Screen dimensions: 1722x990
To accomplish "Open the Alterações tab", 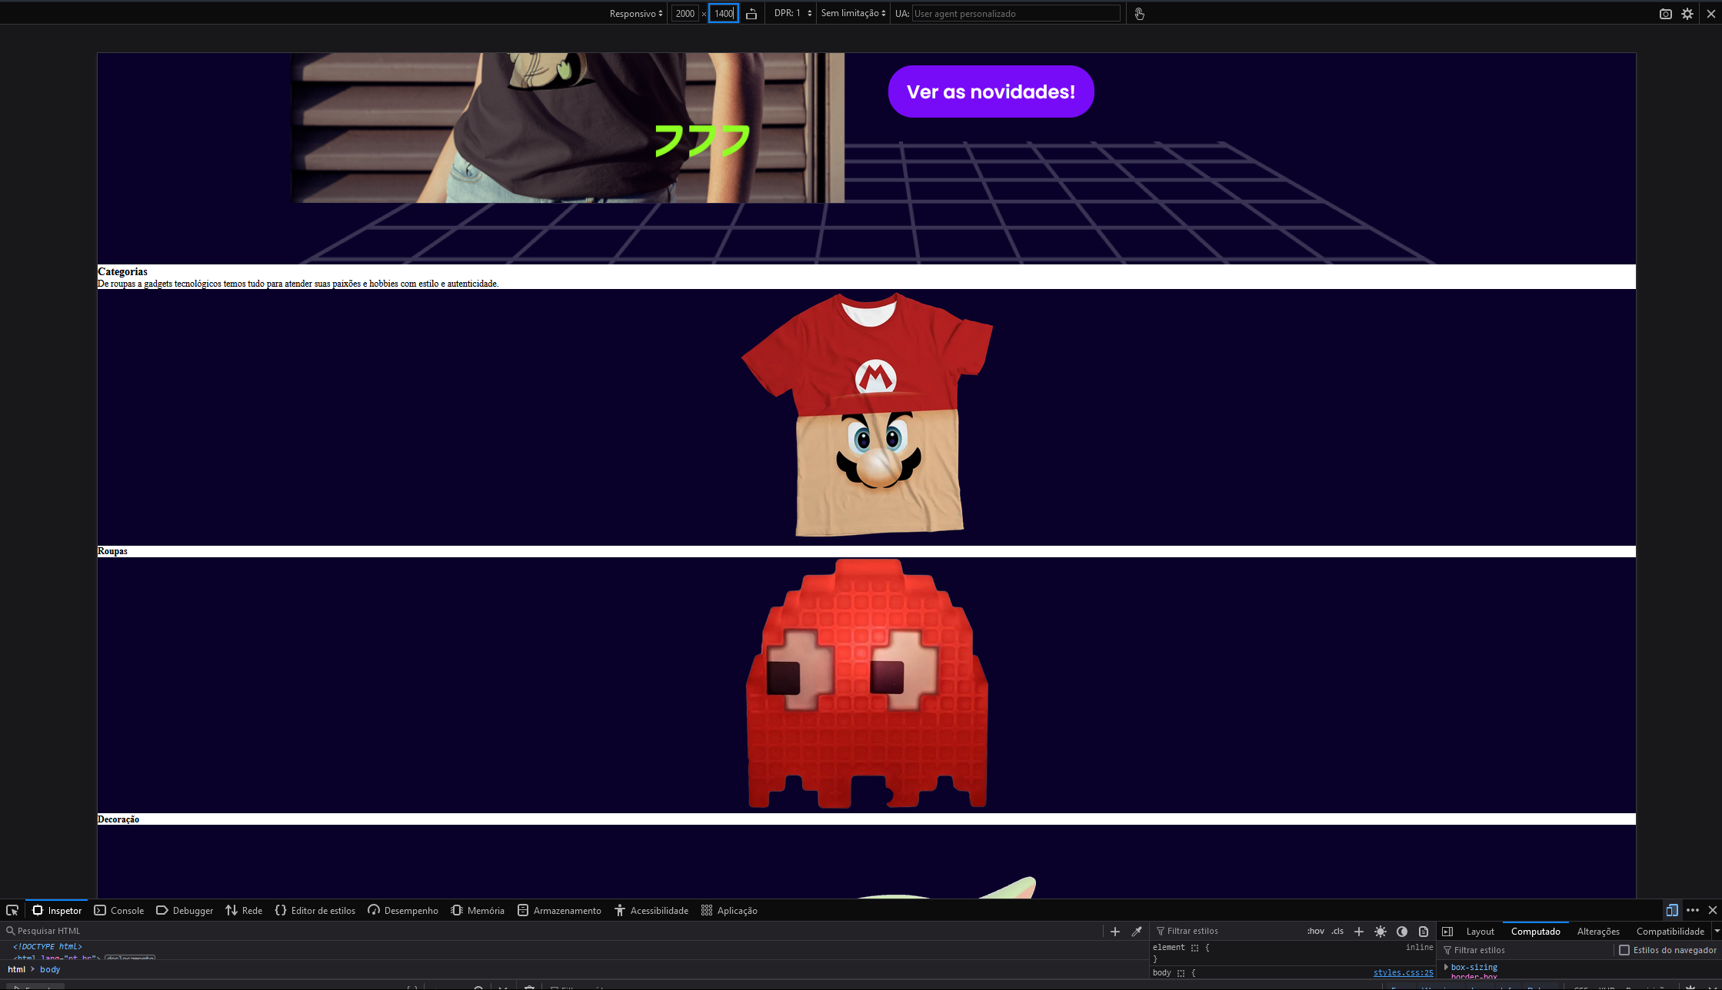I will click(1598, 931).
